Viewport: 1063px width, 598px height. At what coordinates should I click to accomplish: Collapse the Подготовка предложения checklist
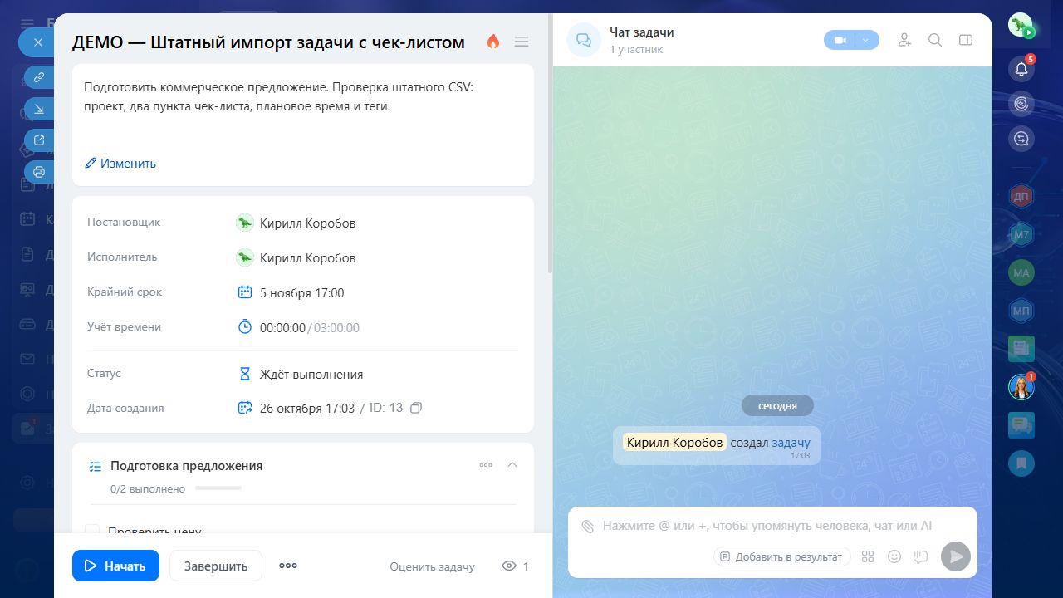pyautogui.click(x=512, y=465)
